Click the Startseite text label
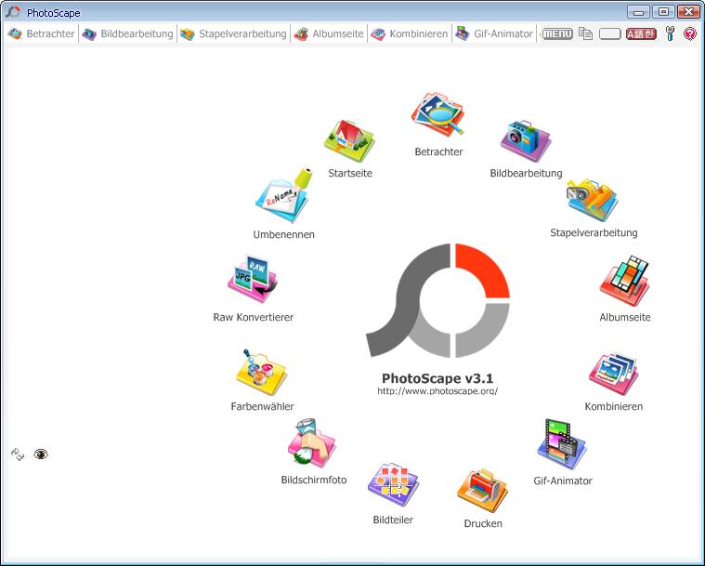 [350, 173]
